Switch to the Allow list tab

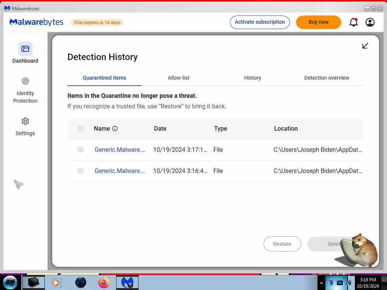click(178, 78)
